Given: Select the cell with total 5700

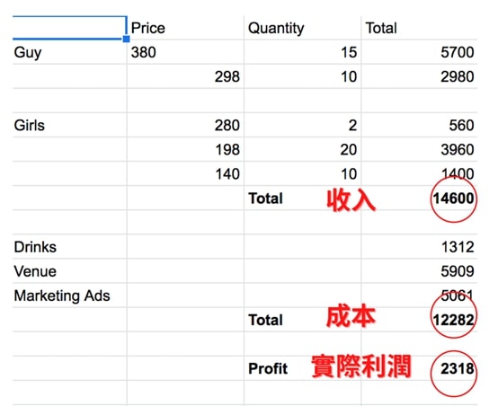Looking at the screenshot, I should [x=419, y=52].
